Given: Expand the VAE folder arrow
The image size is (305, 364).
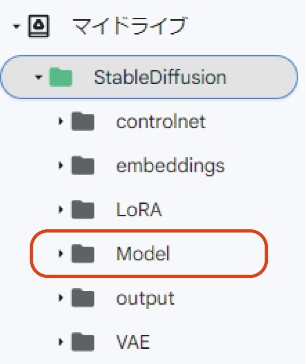Looking at the screenshot, I should 61,342.
